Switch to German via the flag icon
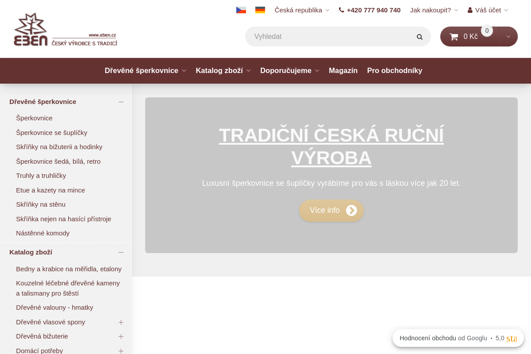The image size is (531, 354). tap(260, 10)
